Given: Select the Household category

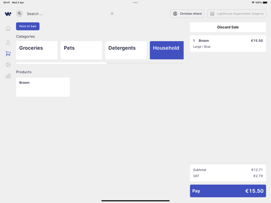Looking at the screenshot, I should click(166, 50).
